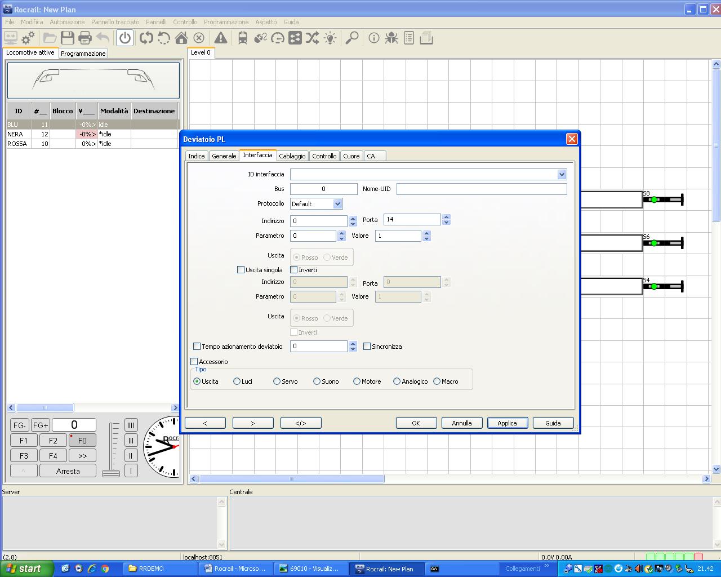Viewport: 721px width, 577px height.
Task: Enable the Accessorio checkbox
Action: click(194, 362)
